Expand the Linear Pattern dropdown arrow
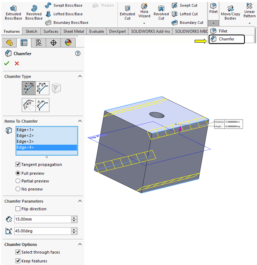 249,24
